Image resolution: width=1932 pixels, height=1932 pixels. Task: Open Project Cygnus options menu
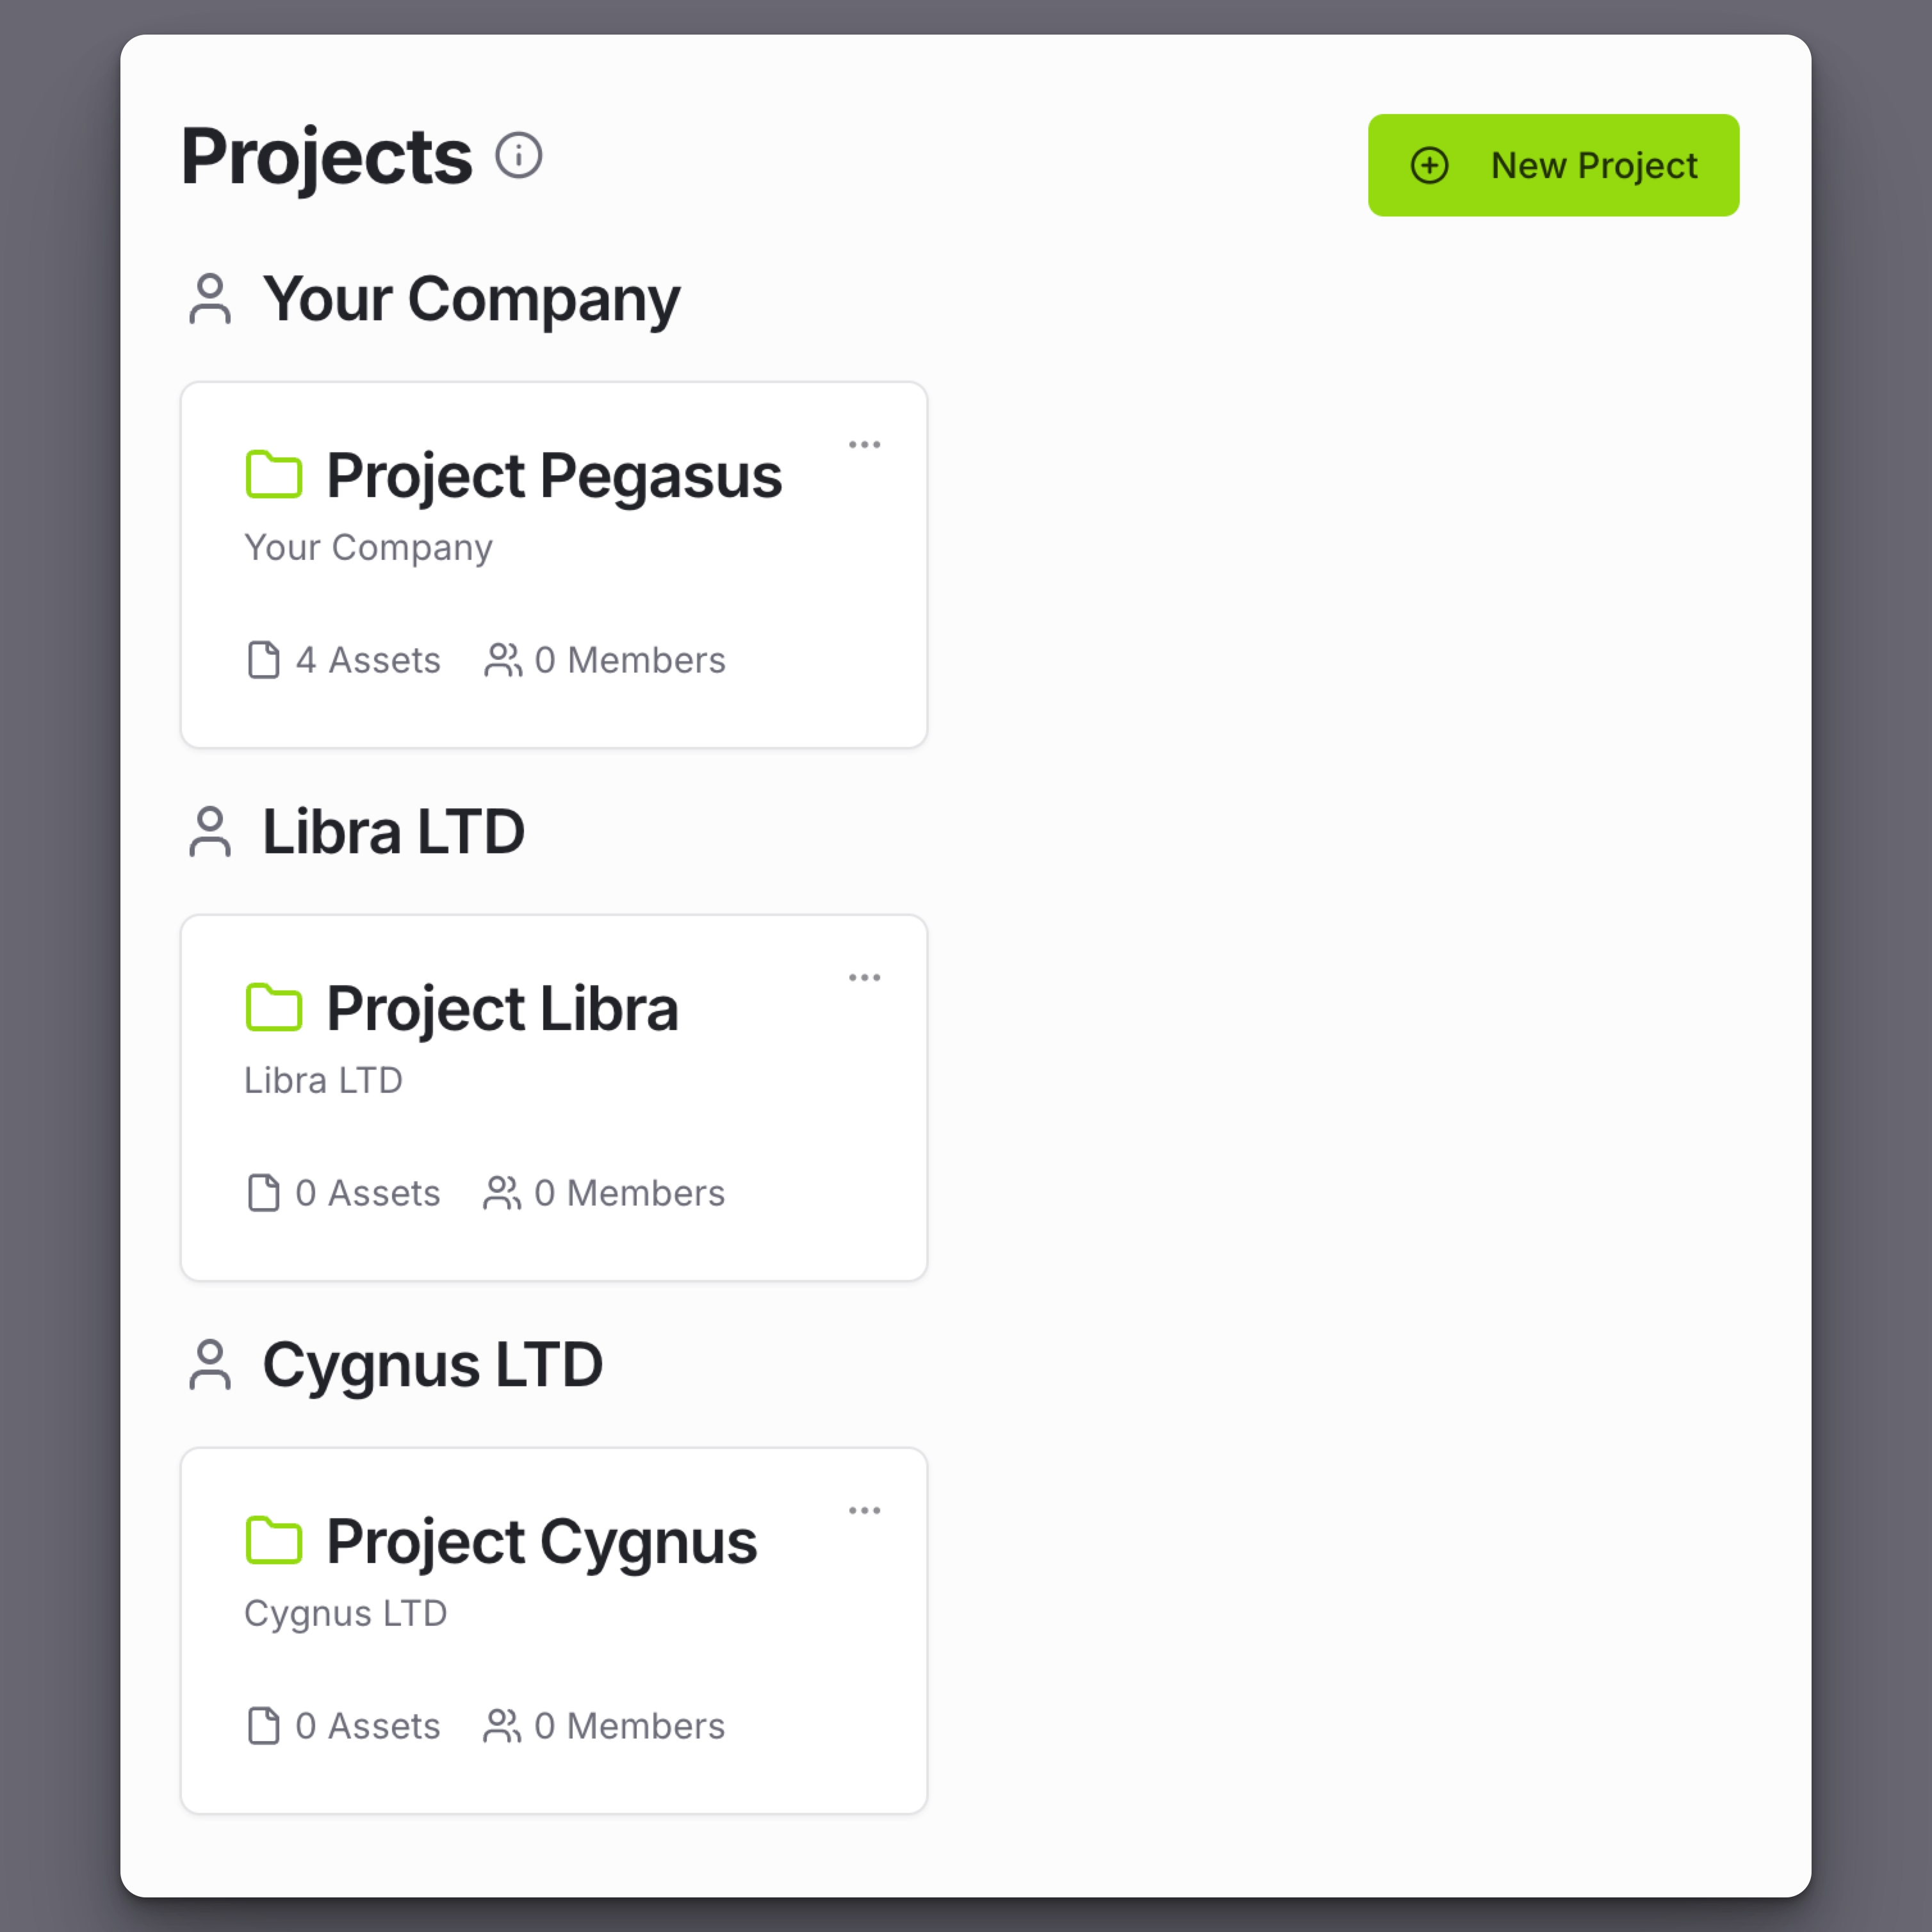tap(864, 1510)
